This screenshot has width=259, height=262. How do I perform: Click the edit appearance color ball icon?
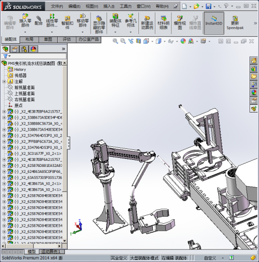tap(183, 41)
